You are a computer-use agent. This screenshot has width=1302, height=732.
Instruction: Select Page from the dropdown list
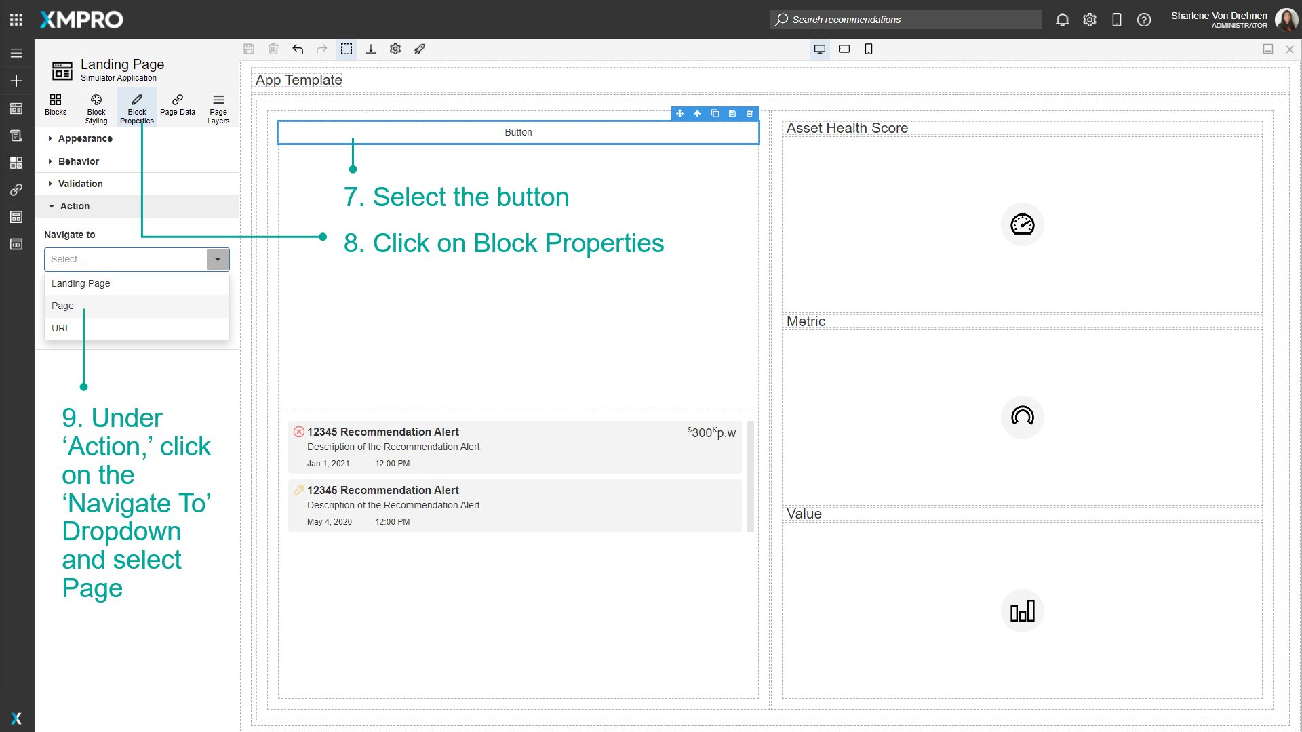tap(62, 306)
